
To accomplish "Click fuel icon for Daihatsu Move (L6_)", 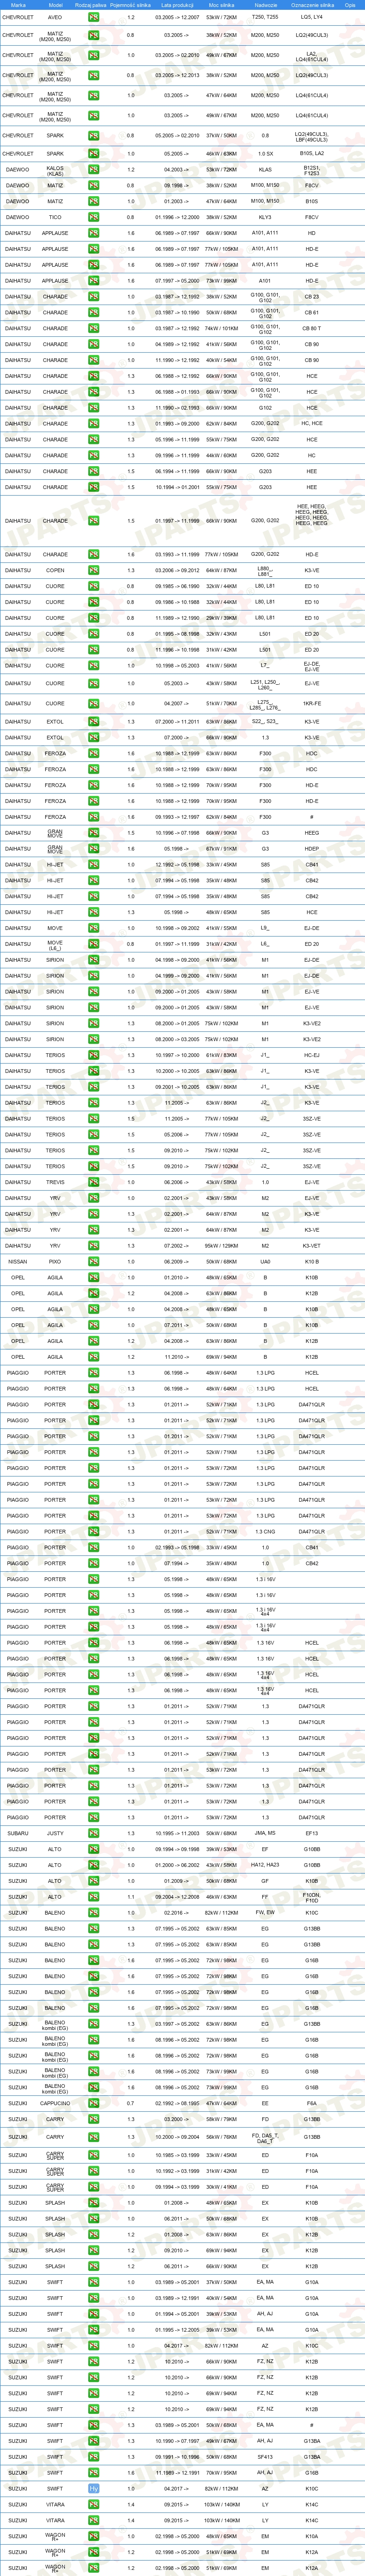I will pyautogui.click(x=93, y=944).
